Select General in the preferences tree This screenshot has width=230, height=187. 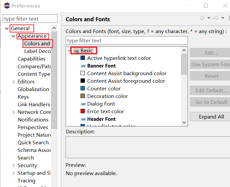(x=20, y=28)
